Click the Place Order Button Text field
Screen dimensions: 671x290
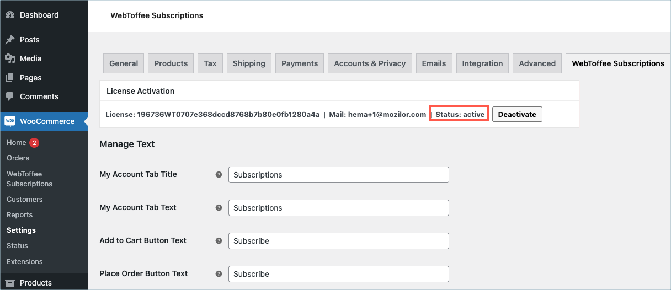point(339,274)
